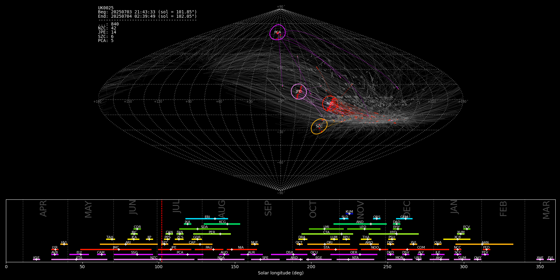The height and width of the screenshot is (280, 560).
Task: Select the DEC month label in the timeline
Action: pyautogui.click(x=407, y=209)
